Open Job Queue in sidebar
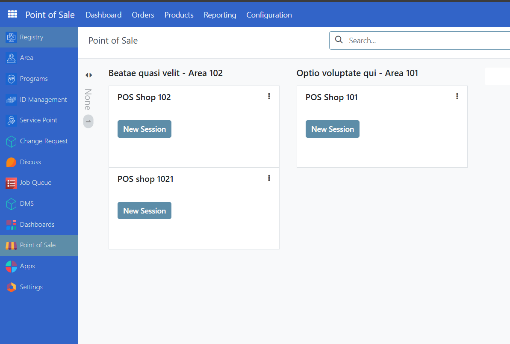 click(x=35, y=183)
